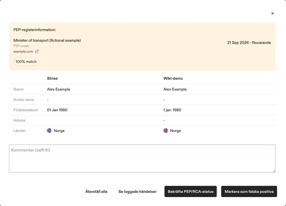Click the Adress row label
The height and width of the screenshot is (206, 286).
tap(19, 120)
